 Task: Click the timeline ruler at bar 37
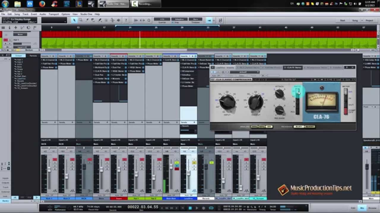234,28
